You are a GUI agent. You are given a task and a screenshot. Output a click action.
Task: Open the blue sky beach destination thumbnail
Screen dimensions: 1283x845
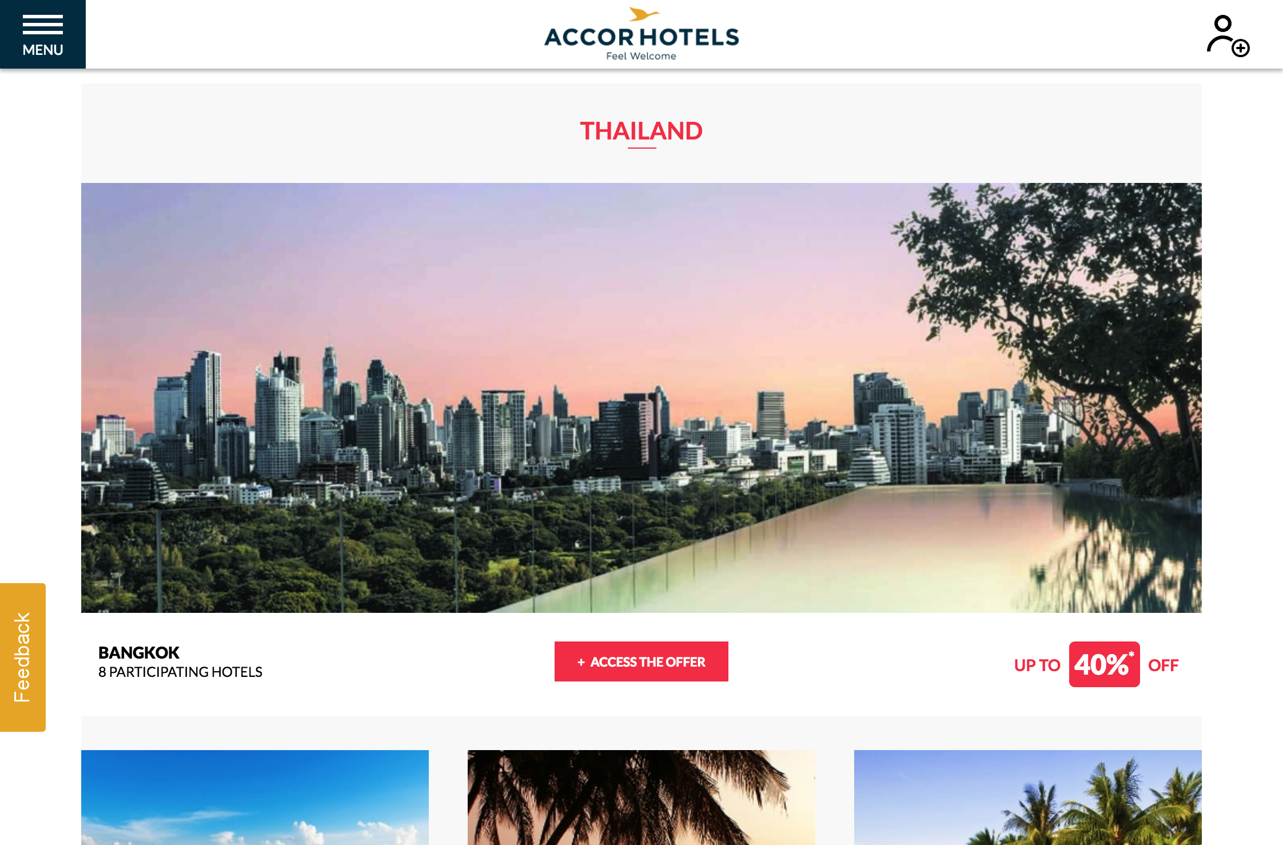(255, 798)
